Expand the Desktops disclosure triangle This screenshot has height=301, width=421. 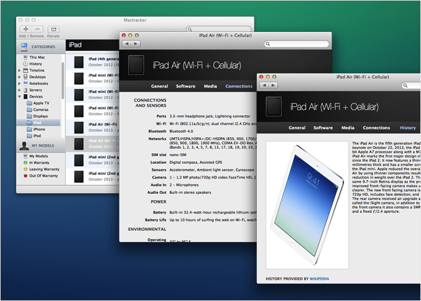point(19,77)
